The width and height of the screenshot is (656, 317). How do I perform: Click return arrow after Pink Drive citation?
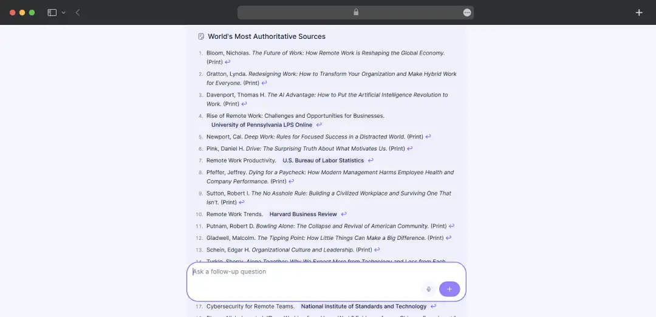point(409,148)
